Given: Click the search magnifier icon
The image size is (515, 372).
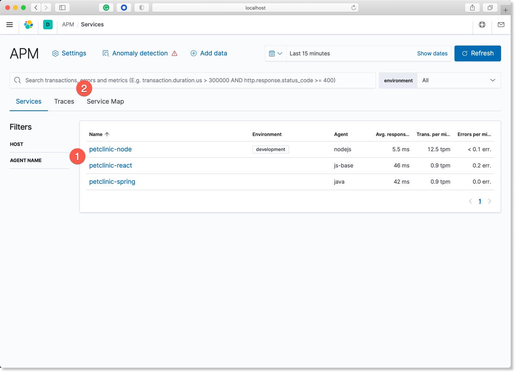Looking at the screenshot, I should tap(17, 80).
